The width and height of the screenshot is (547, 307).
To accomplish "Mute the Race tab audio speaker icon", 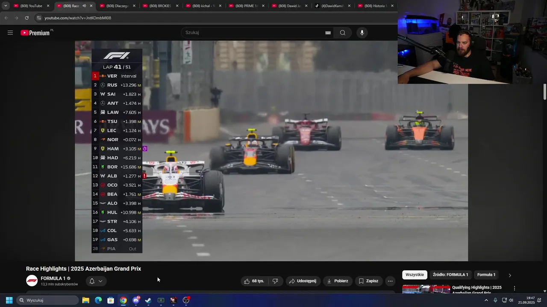I will tap(84, 6).
